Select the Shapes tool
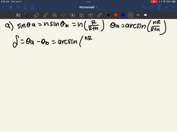177x132 pixels. [55, 15]
